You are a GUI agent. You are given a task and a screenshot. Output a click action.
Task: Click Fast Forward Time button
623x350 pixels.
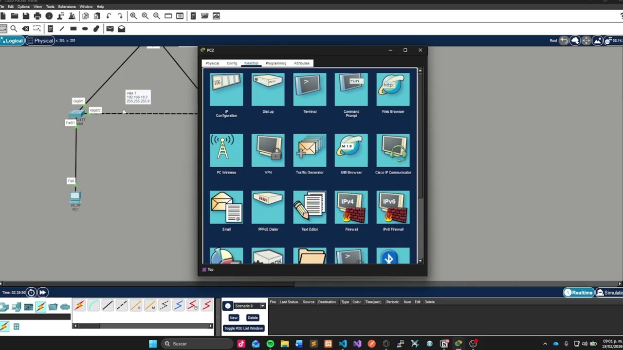42,292
